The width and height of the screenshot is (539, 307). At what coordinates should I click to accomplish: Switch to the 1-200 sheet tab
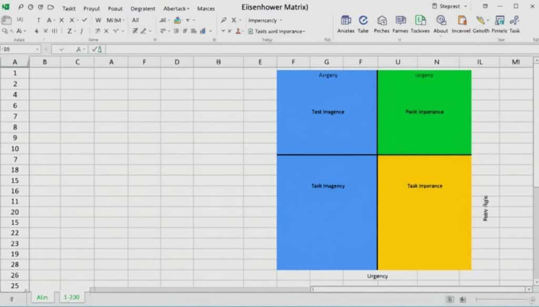(72, 298)
